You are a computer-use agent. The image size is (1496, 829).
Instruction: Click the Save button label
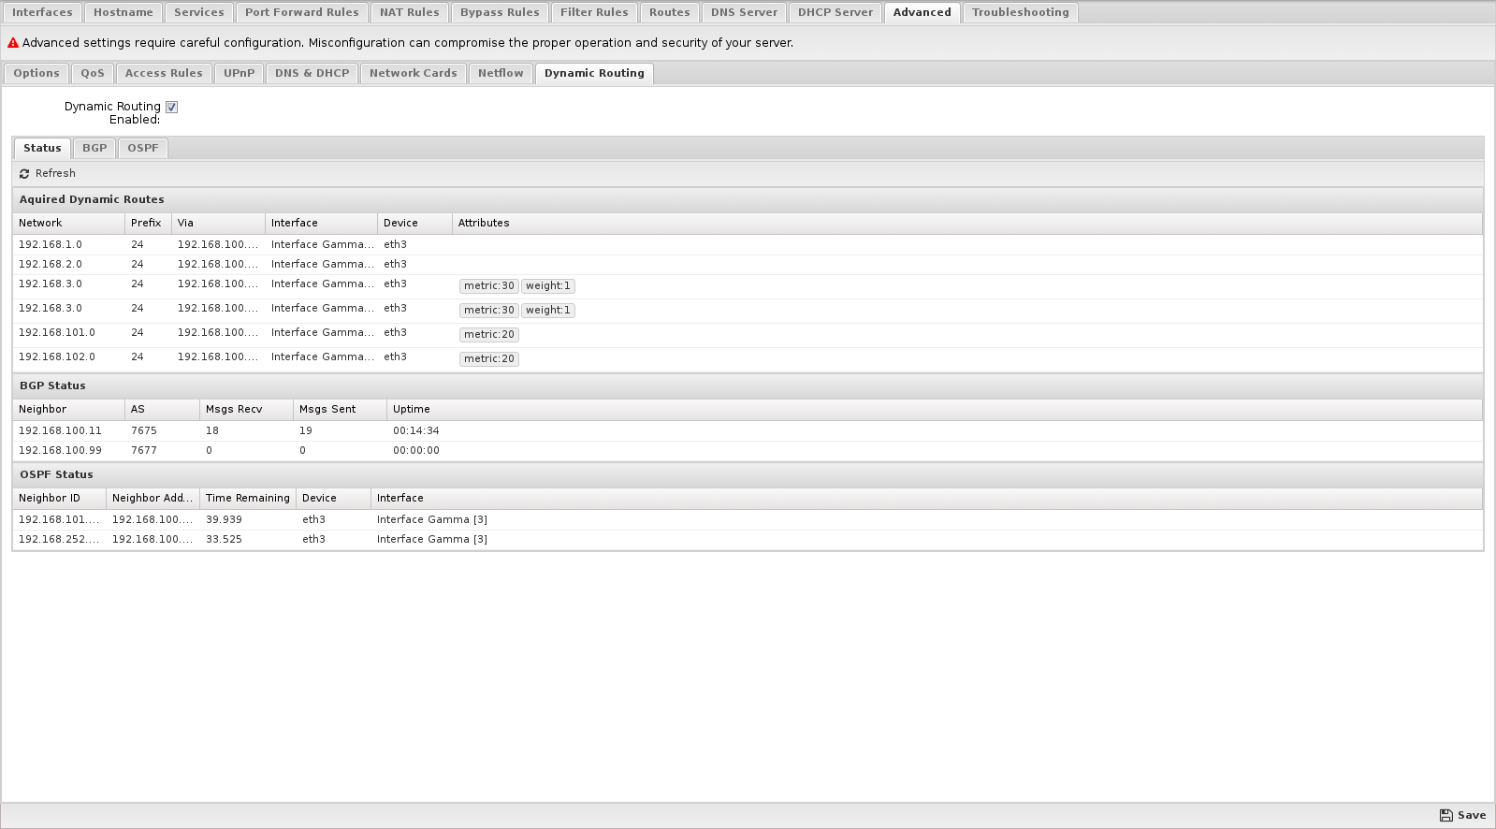tap(1472, 816)
